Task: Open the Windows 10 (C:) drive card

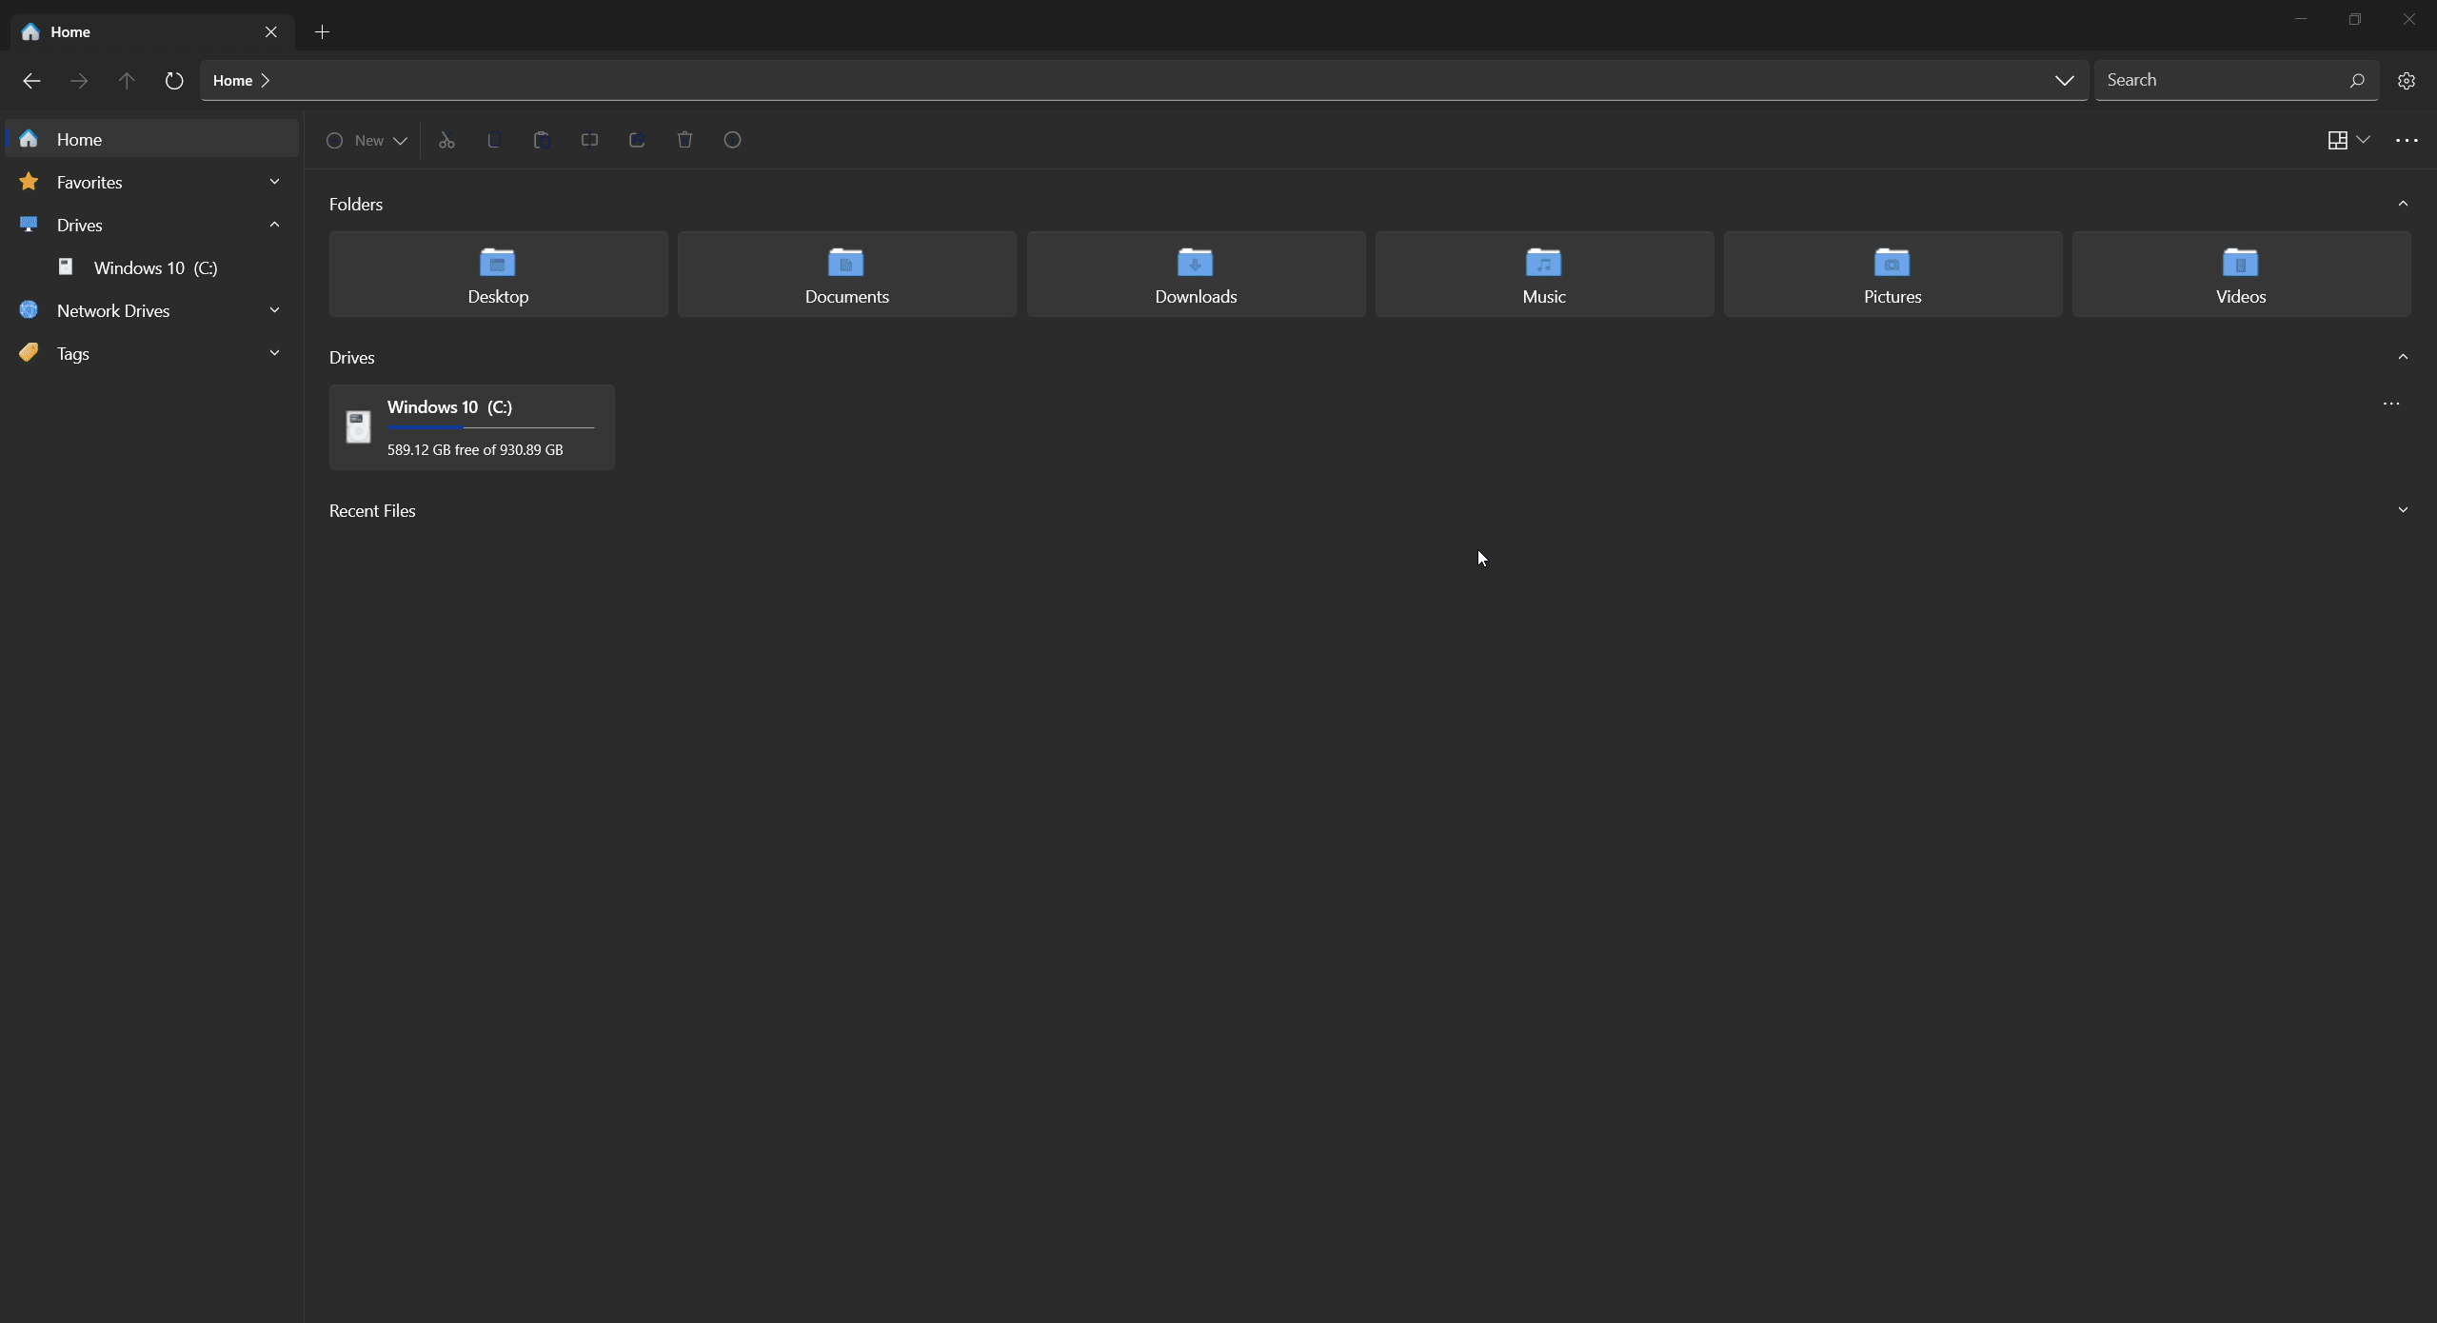Action: tap(472, 427)
